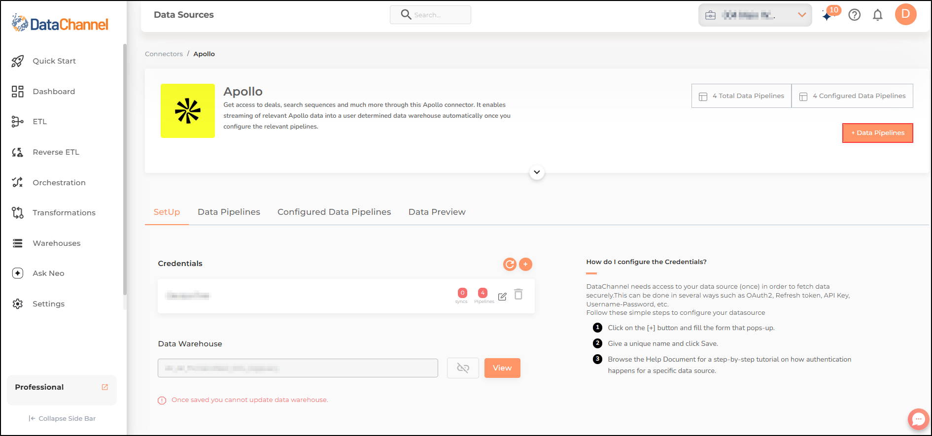This screenshot has height=436, width=932.
Task: Click the Data Warehouse field
Action: click(298, 369)
